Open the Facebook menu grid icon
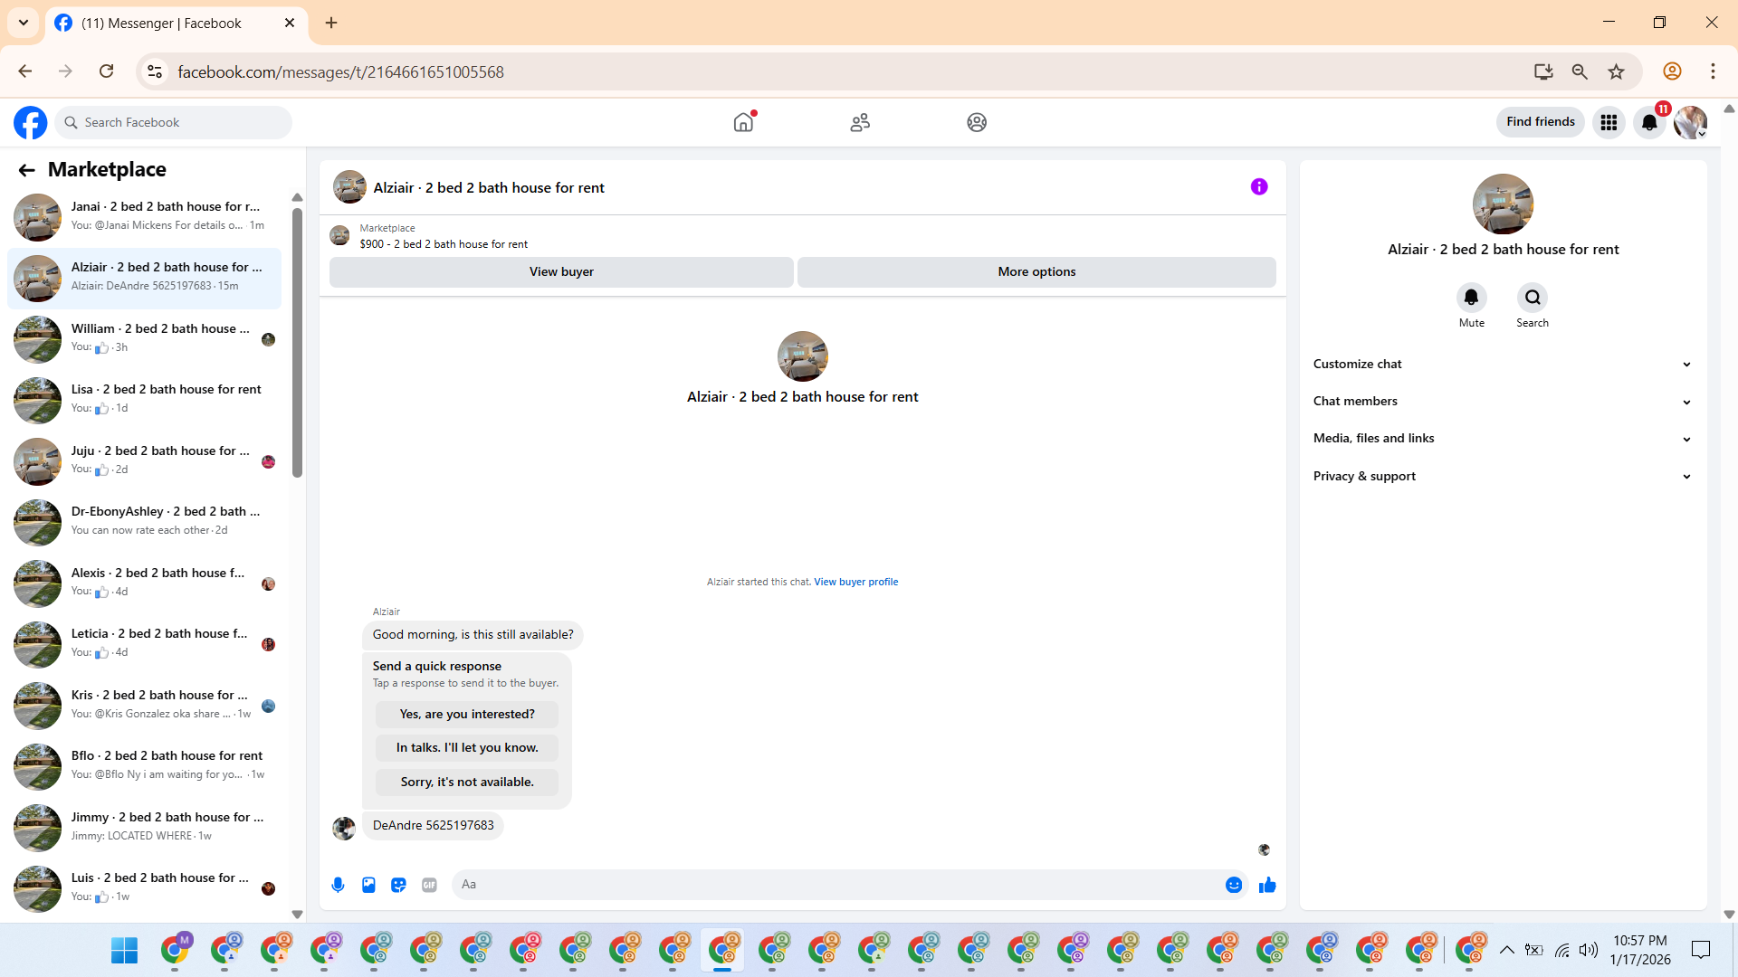1738x977 pixels. pos(1609,122)
